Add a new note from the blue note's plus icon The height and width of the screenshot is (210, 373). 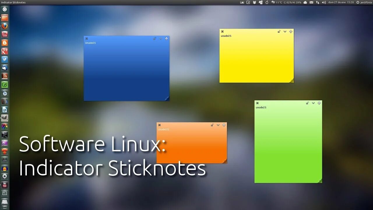pyautogui.click(x=166, y=38)
